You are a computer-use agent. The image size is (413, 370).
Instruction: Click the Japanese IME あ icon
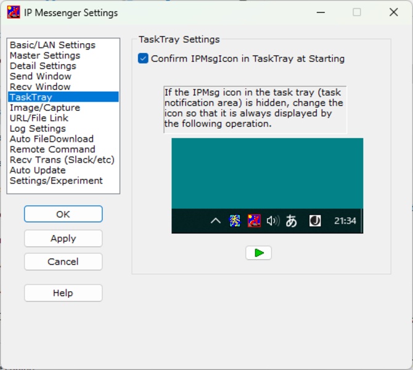pyautogui.click(x=292, y=221)
